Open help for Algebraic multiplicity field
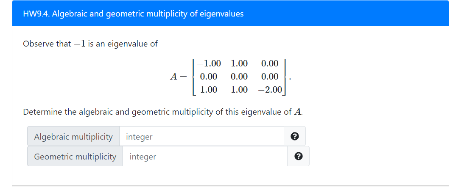Viewport: 450px width, 187px height. 295,137
